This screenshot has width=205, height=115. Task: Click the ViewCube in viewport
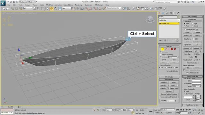[x=150, y=19]
